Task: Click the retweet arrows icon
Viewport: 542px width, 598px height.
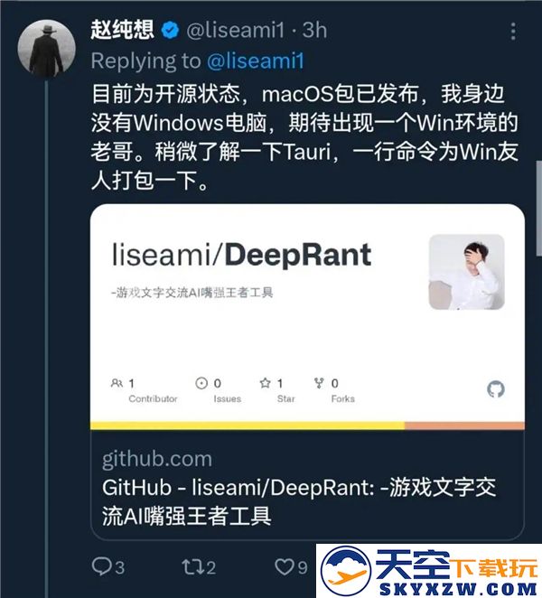Action: [x=191, y=566]
